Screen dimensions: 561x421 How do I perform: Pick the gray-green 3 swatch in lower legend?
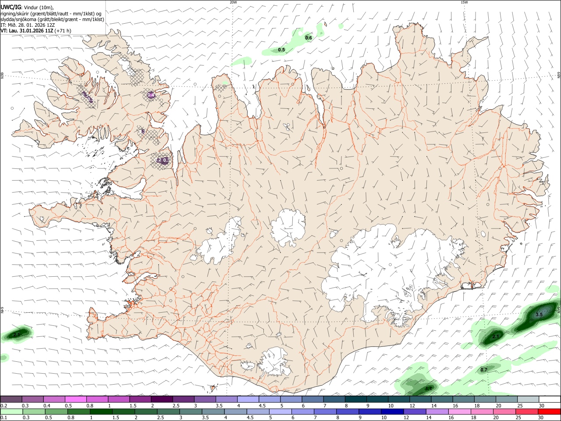pyautogui.click(x=191, y=411)
